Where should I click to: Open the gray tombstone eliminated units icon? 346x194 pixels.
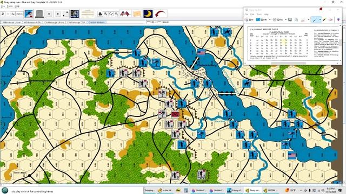point(39,14)
